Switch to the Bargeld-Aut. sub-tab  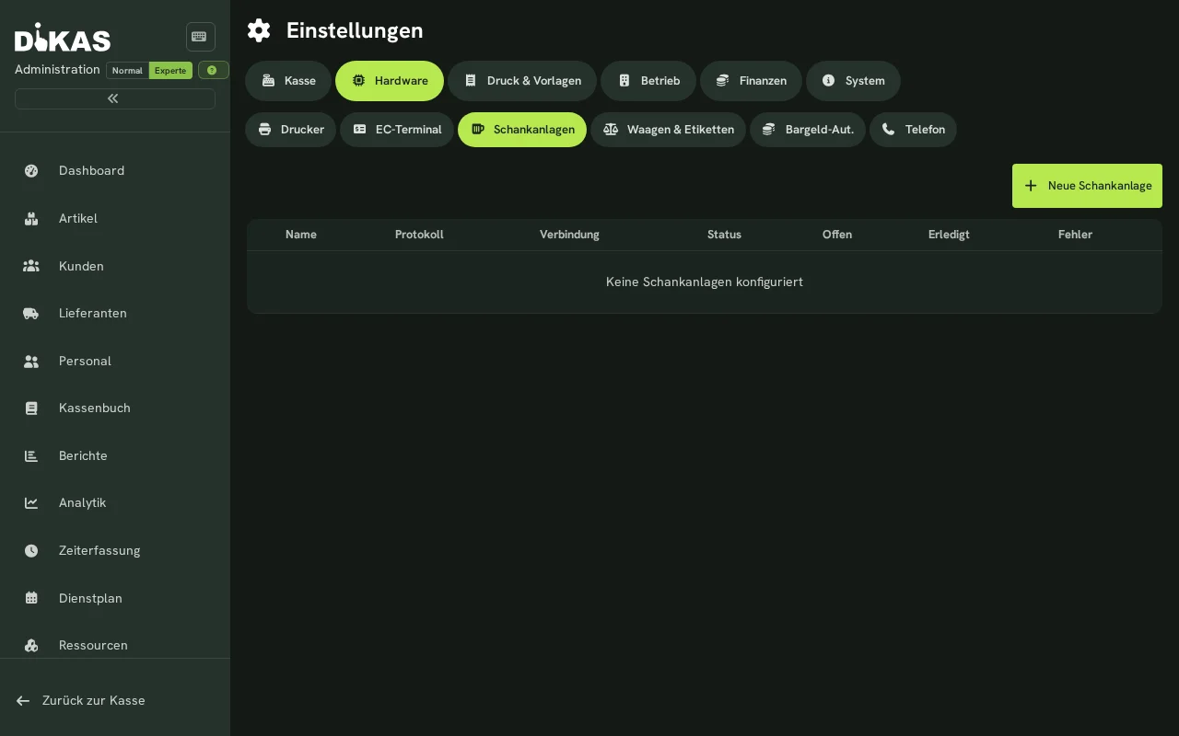click(808, 130)
